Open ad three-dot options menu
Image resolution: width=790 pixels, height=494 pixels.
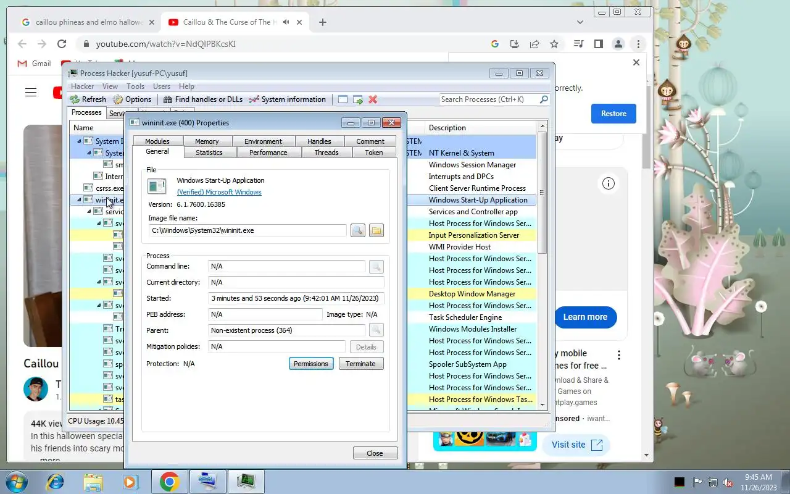(618, 355)
